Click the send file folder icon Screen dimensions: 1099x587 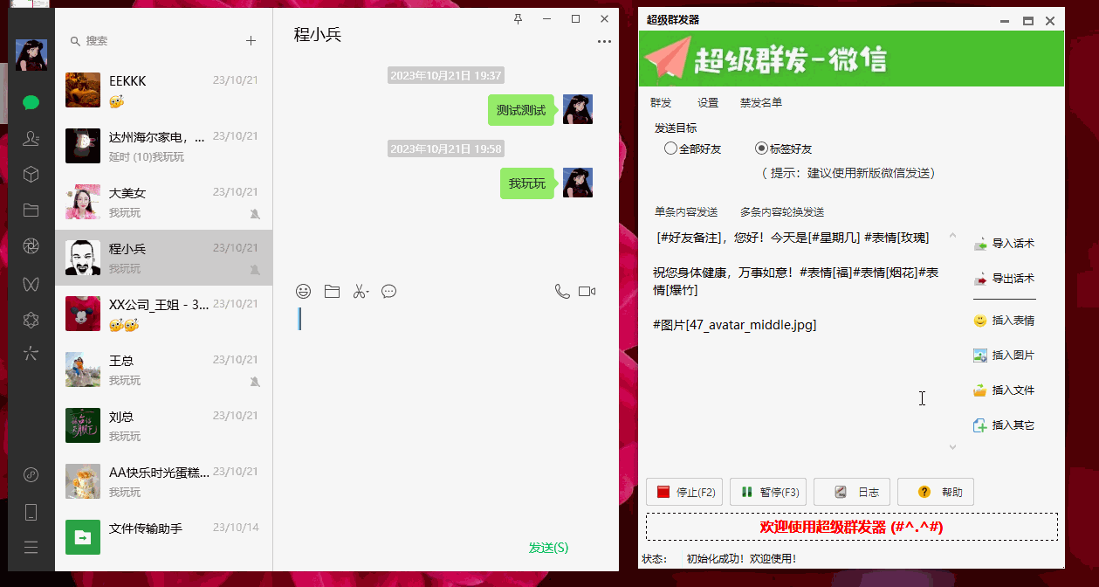click(x=332, y=292)
